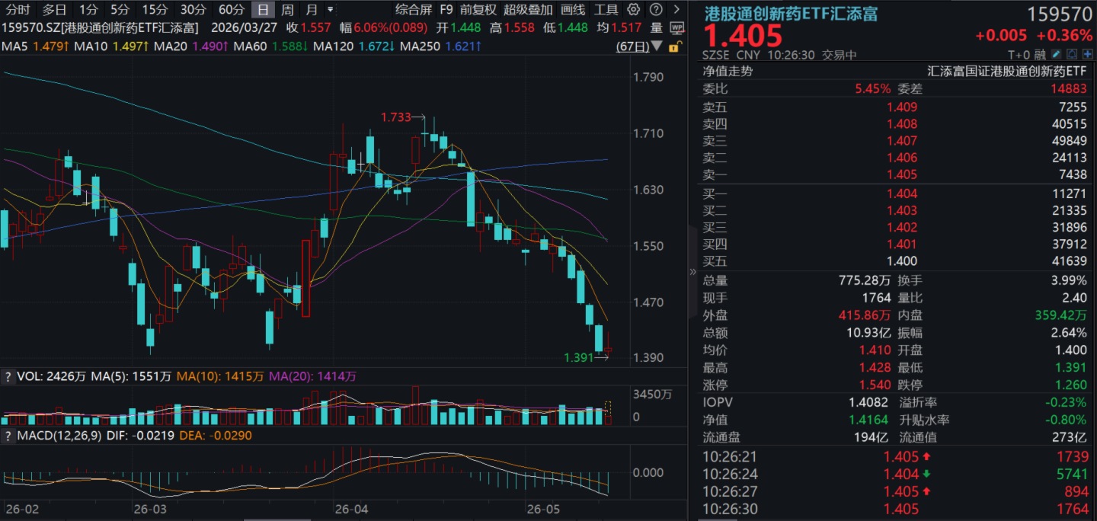Click the 融 margin tag
The image size is (1097, 521).
point(1041,55)
